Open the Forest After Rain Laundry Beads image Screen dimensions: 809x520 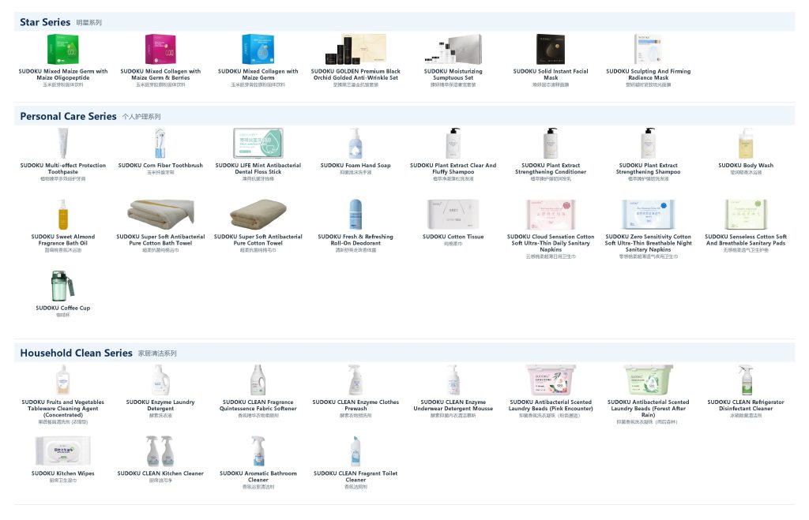pos(648,380)
